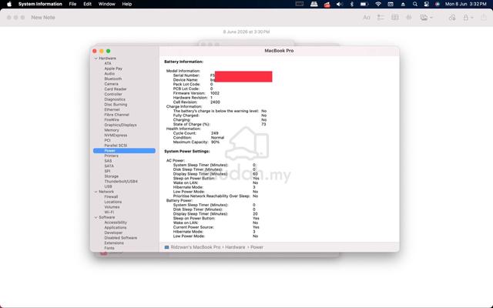Select Accessibility under Software

(x=116, y=223)
